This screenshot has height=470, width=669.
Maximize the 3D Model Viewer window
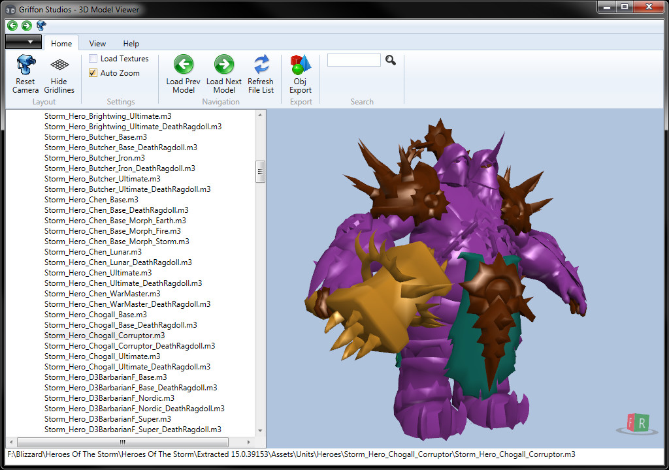[x=624, y=7]
